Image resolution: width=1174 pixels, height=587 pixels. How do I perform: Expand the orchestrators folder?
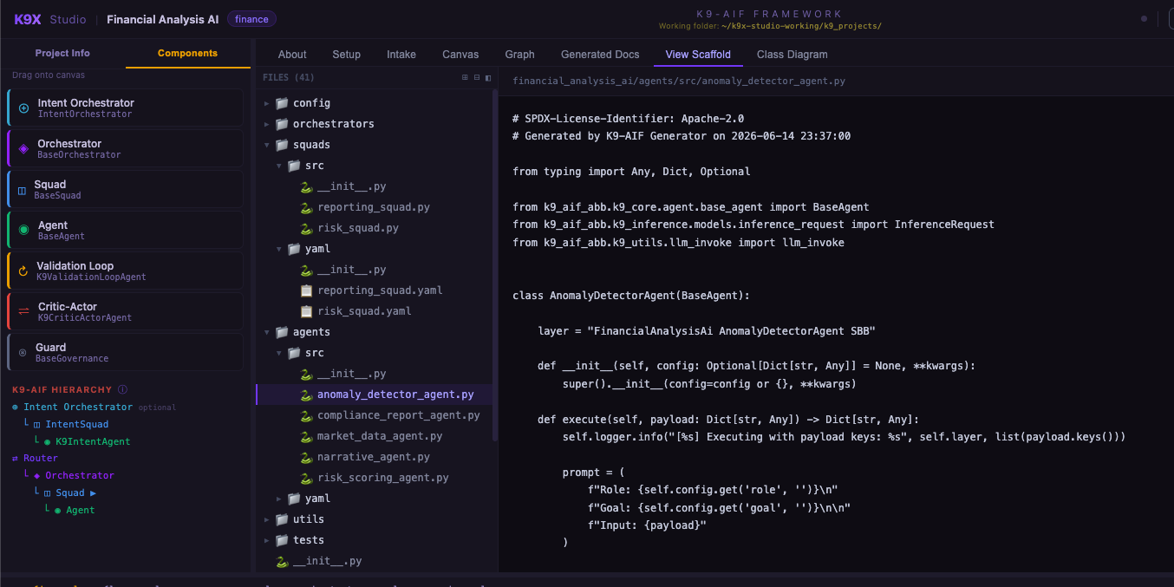click(267, 124)
